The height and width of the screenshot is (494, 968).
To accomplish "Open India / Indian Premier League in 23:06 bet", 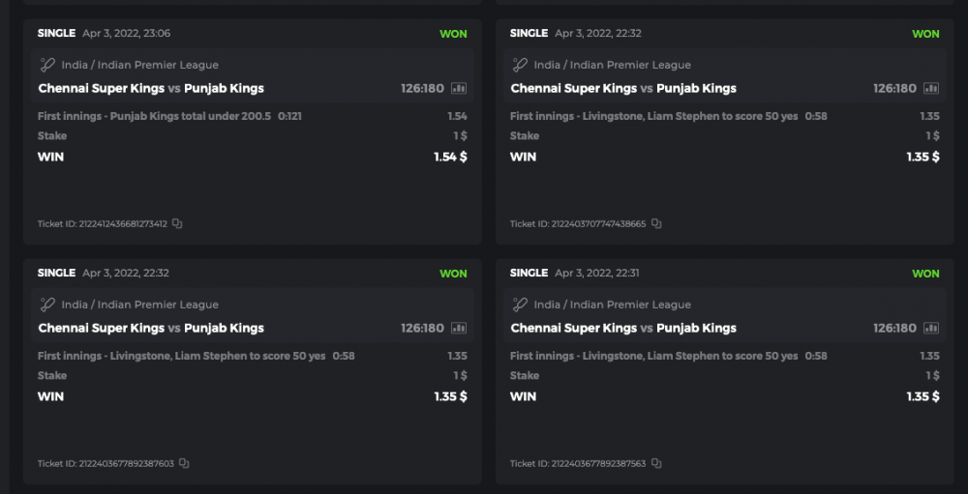I will [x=139, y=65].
